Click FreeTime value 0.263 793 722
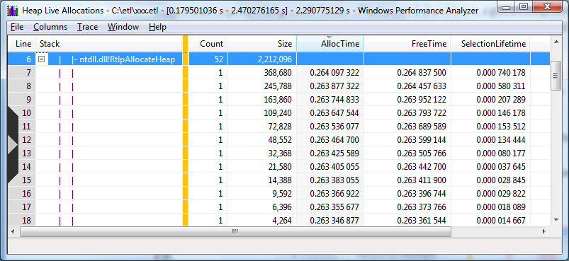 [422, 113]
